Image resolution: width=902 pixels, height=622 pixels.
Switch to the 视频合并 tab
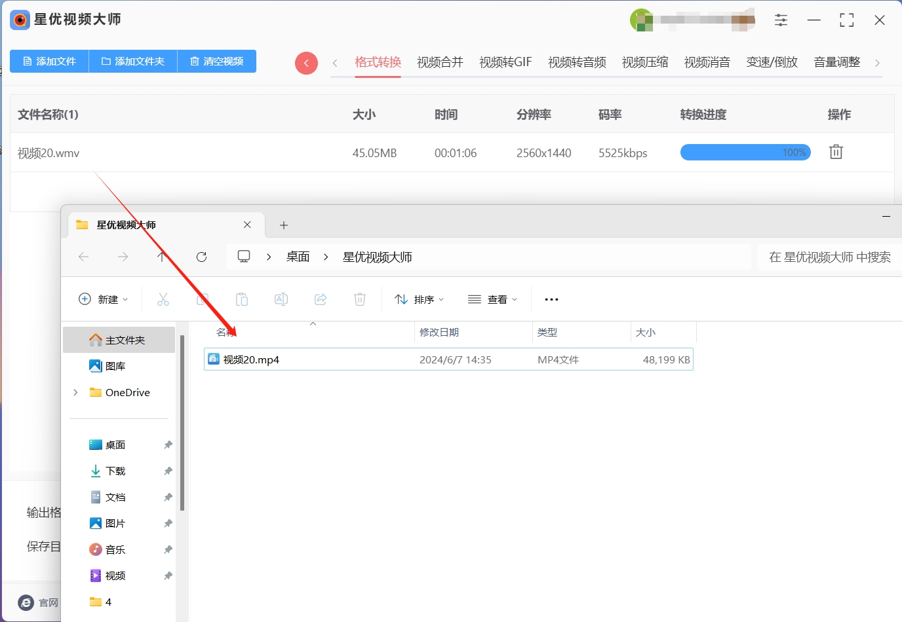click(x=440, y=62)
